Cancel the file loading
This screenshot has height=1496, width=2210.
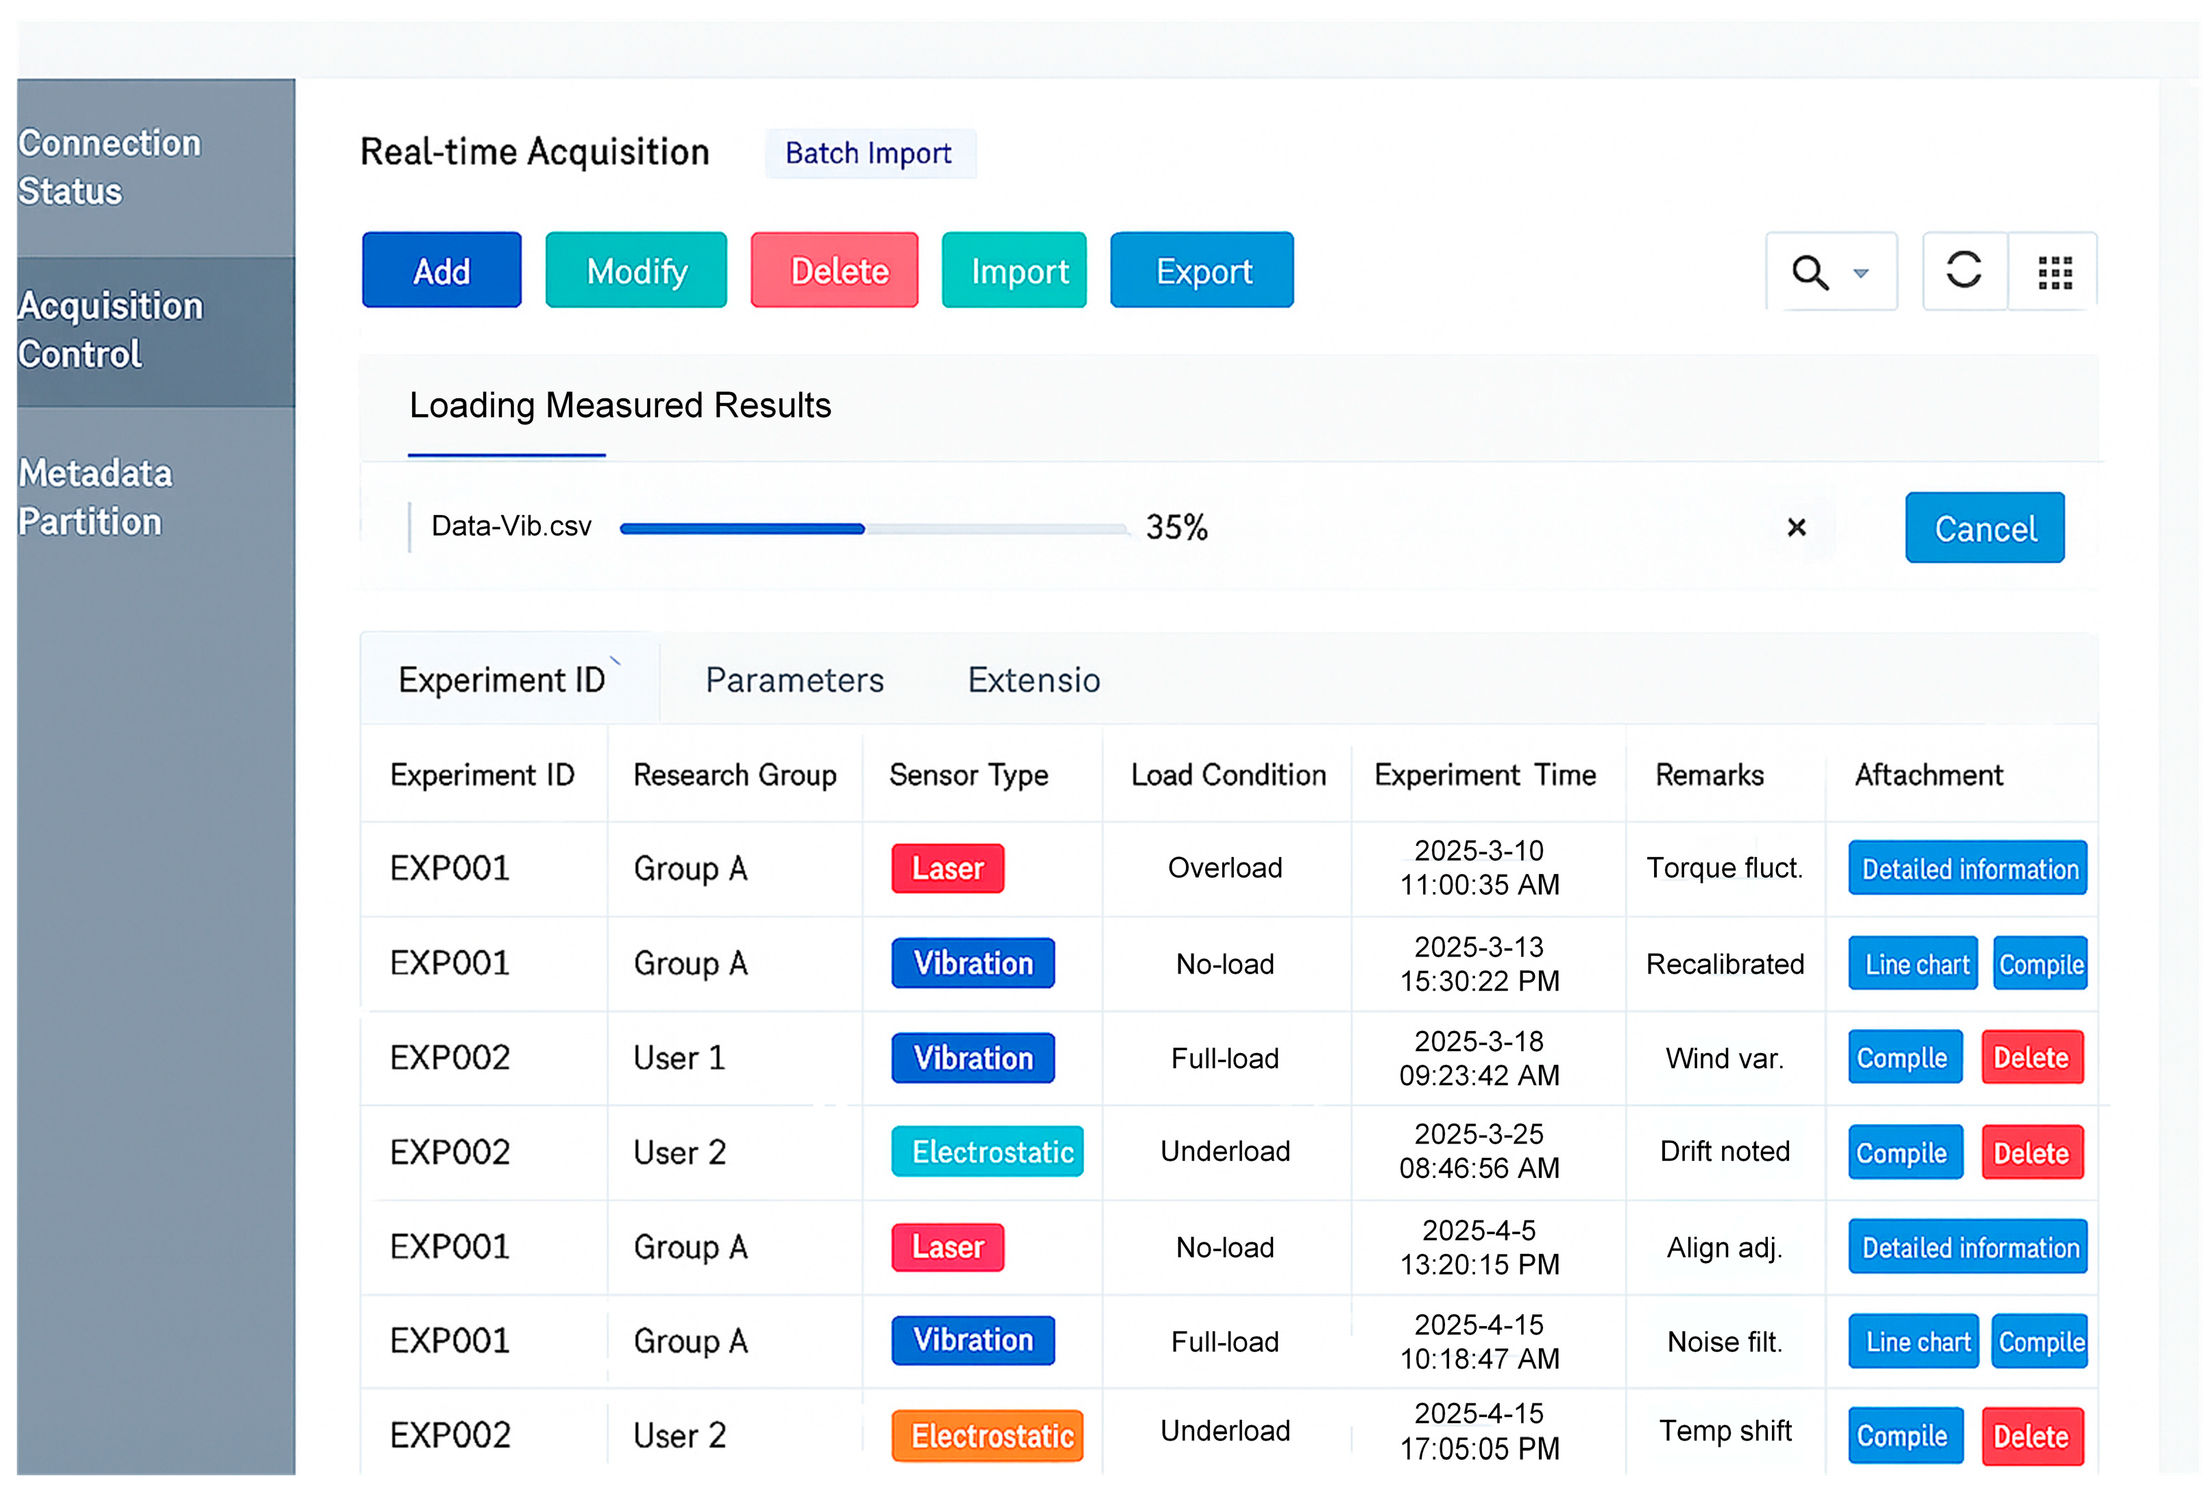pos(1984,528)
